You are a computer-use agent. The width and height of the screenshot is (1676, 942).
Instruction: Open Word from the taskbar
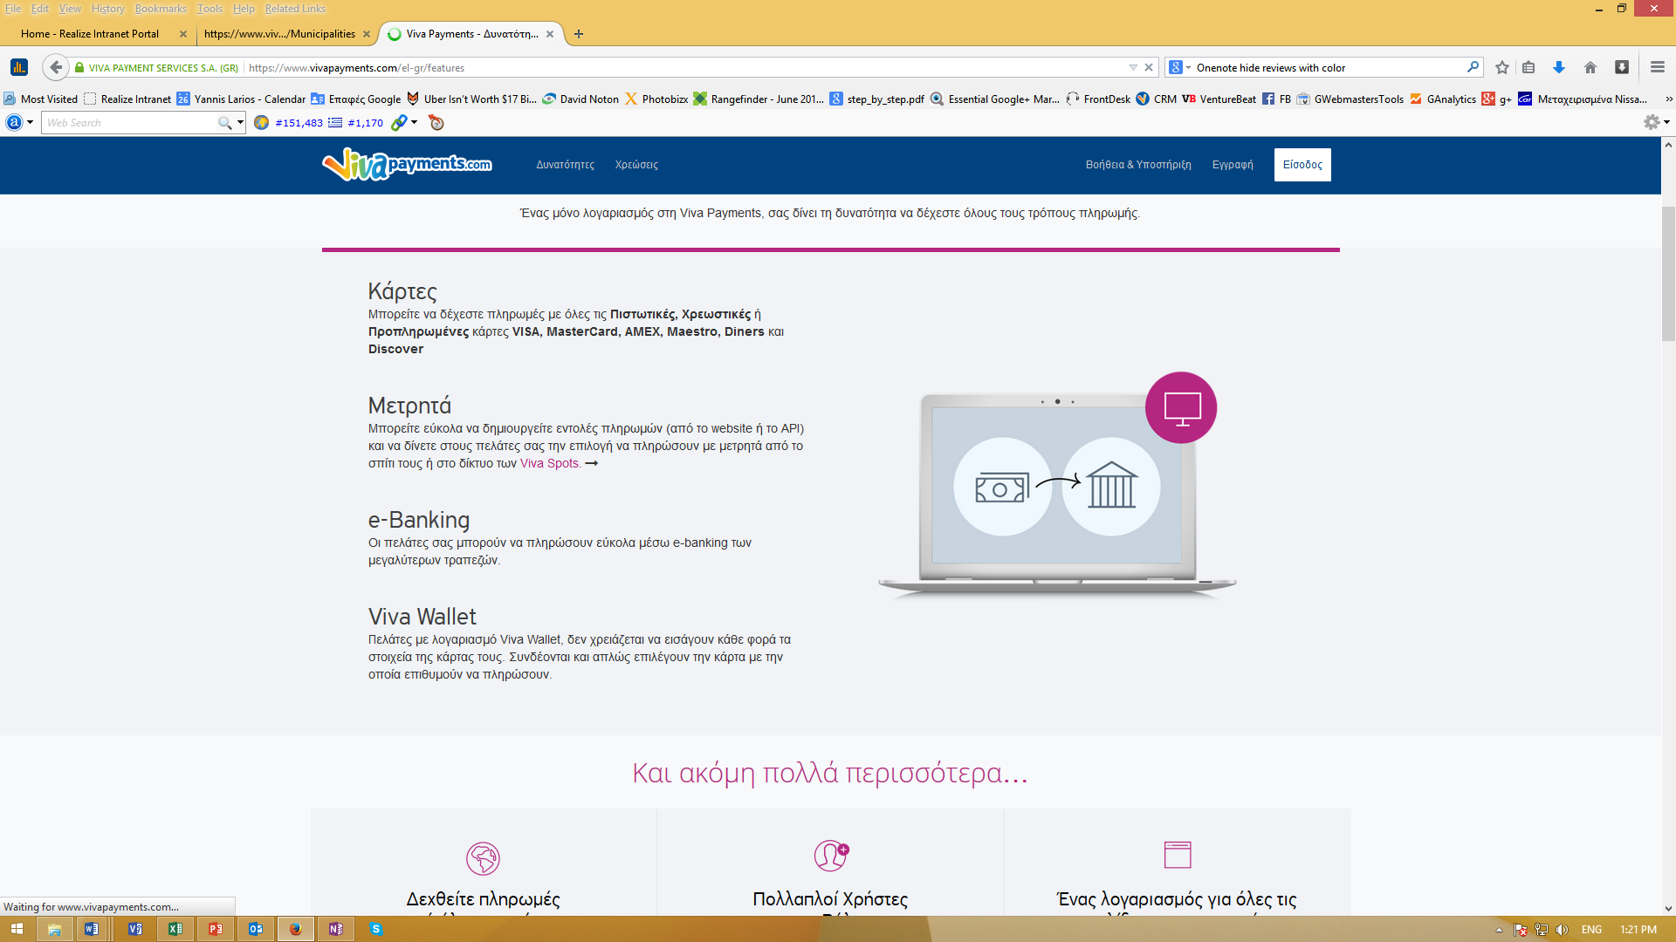92,929
